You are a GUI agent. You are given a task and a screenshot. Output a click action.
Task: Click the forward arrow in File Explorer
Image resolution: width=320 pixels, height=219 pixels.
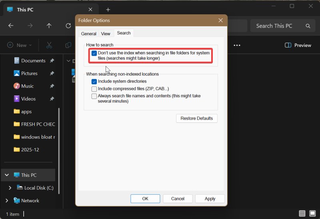coord(30,26)
